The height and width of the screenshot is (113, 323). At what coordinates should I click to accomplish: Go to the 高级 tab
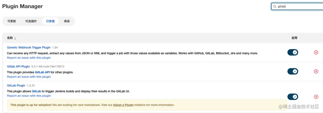(67, 21)
